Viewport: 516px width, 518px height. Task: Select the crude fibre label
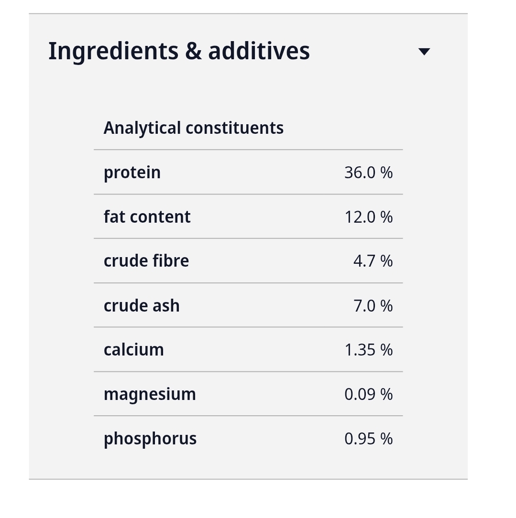146,260
